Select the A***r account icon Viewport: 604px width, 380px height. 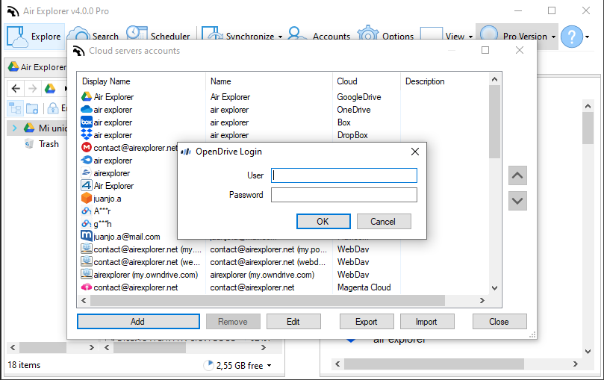[87, 211]
